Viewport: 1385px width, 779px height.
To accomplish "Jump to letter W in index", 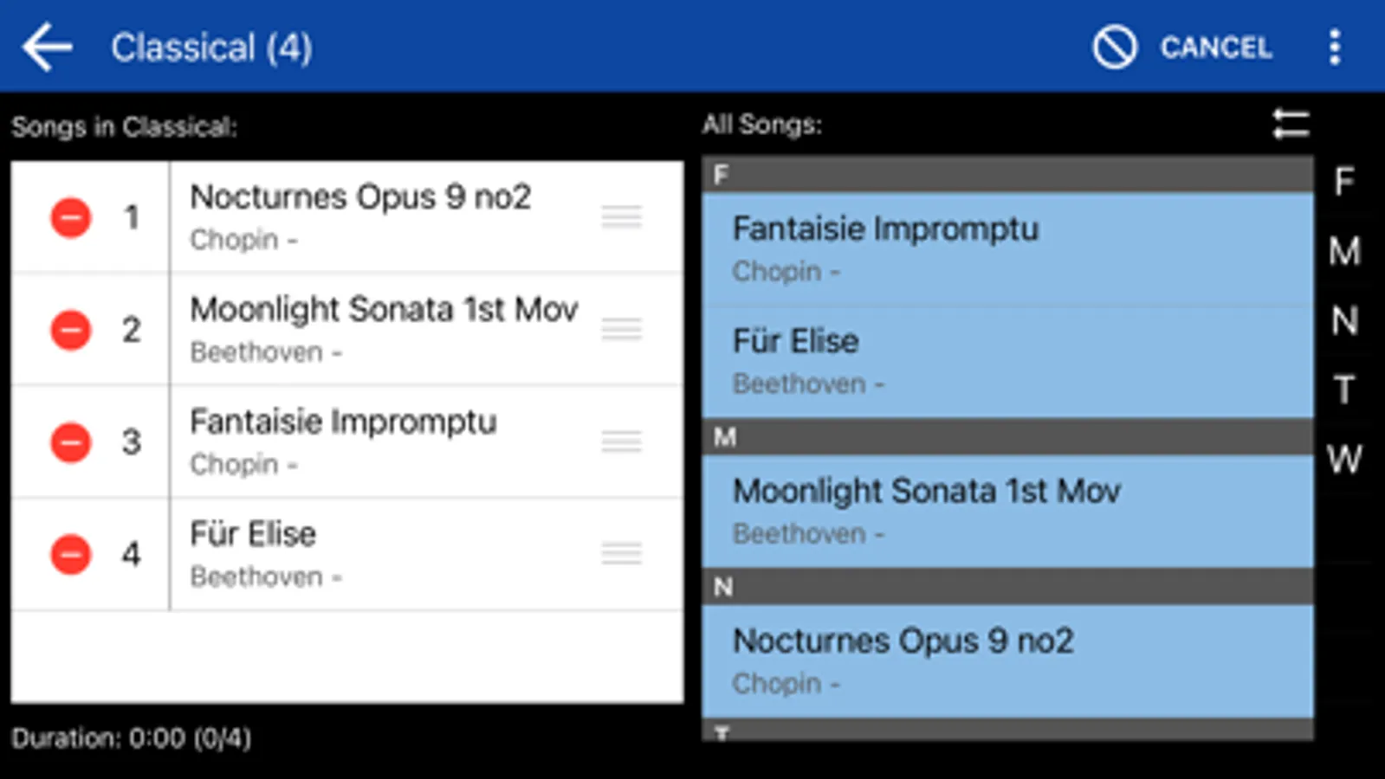I will click(x=1343, y=460).
